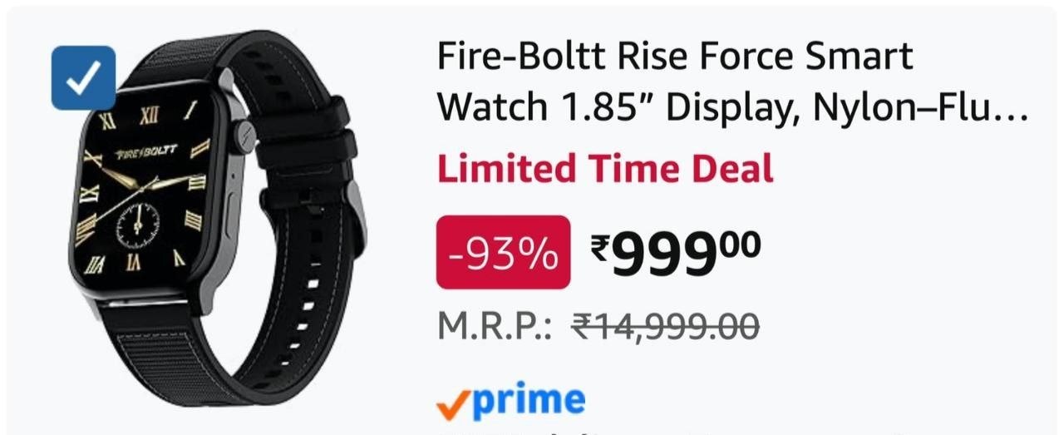Uncheck the blue product selection checkbox
The height and width of the screenshot is (435, 1064).
click(83, 78)
